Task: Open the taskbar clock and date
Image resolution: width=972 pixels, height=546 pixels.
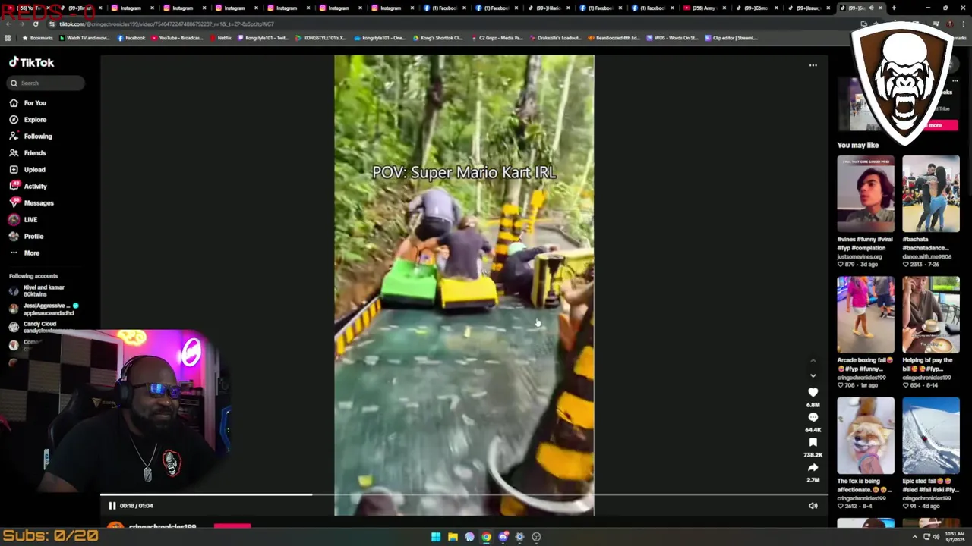Action: pyautogui.click(x=955, y=537)
